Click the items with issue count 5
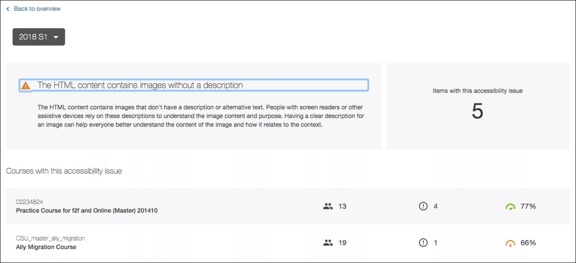 pyautogui.click(x=477, y=111)
